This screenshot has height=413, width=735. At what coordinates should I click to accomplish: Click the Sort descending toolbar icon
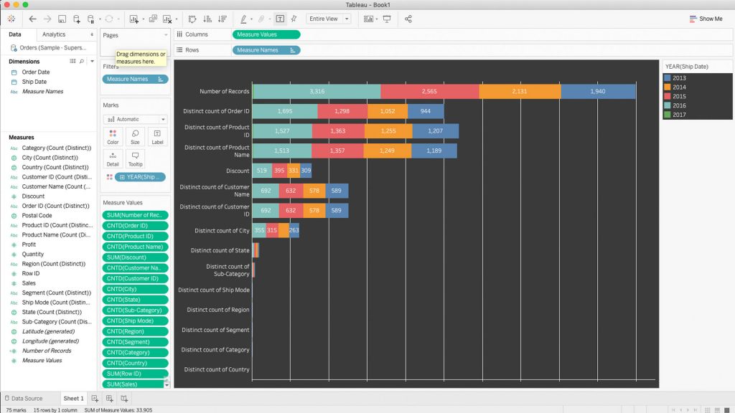point(223,19)
